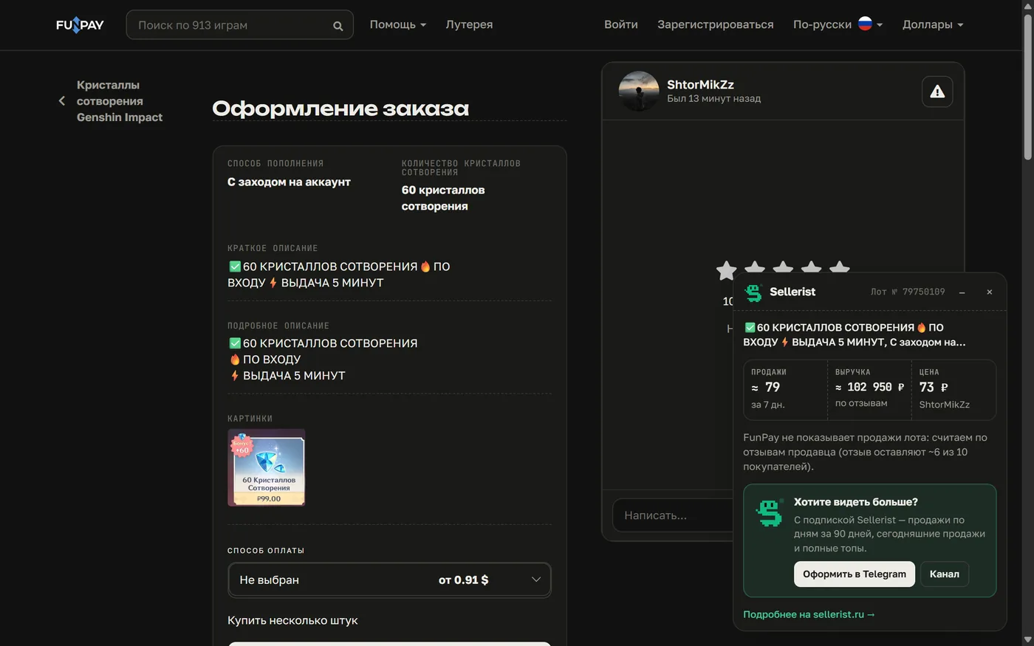The width and height of the screenshot is (1034, 646).
Task: Click the С заходом на аккаунт value
Action: (x=289, y=182)
